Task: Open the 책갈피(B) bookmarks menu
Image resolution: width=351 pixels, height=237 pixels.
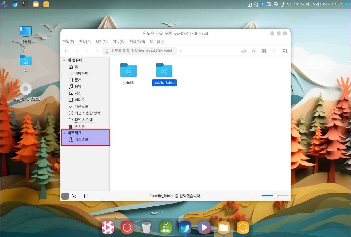Action: (x=137, y=42)
